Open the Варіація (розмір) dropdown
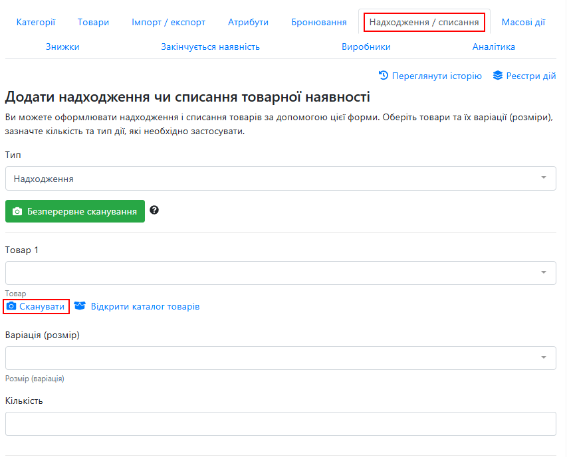567x457 pixels. [281, 358]
